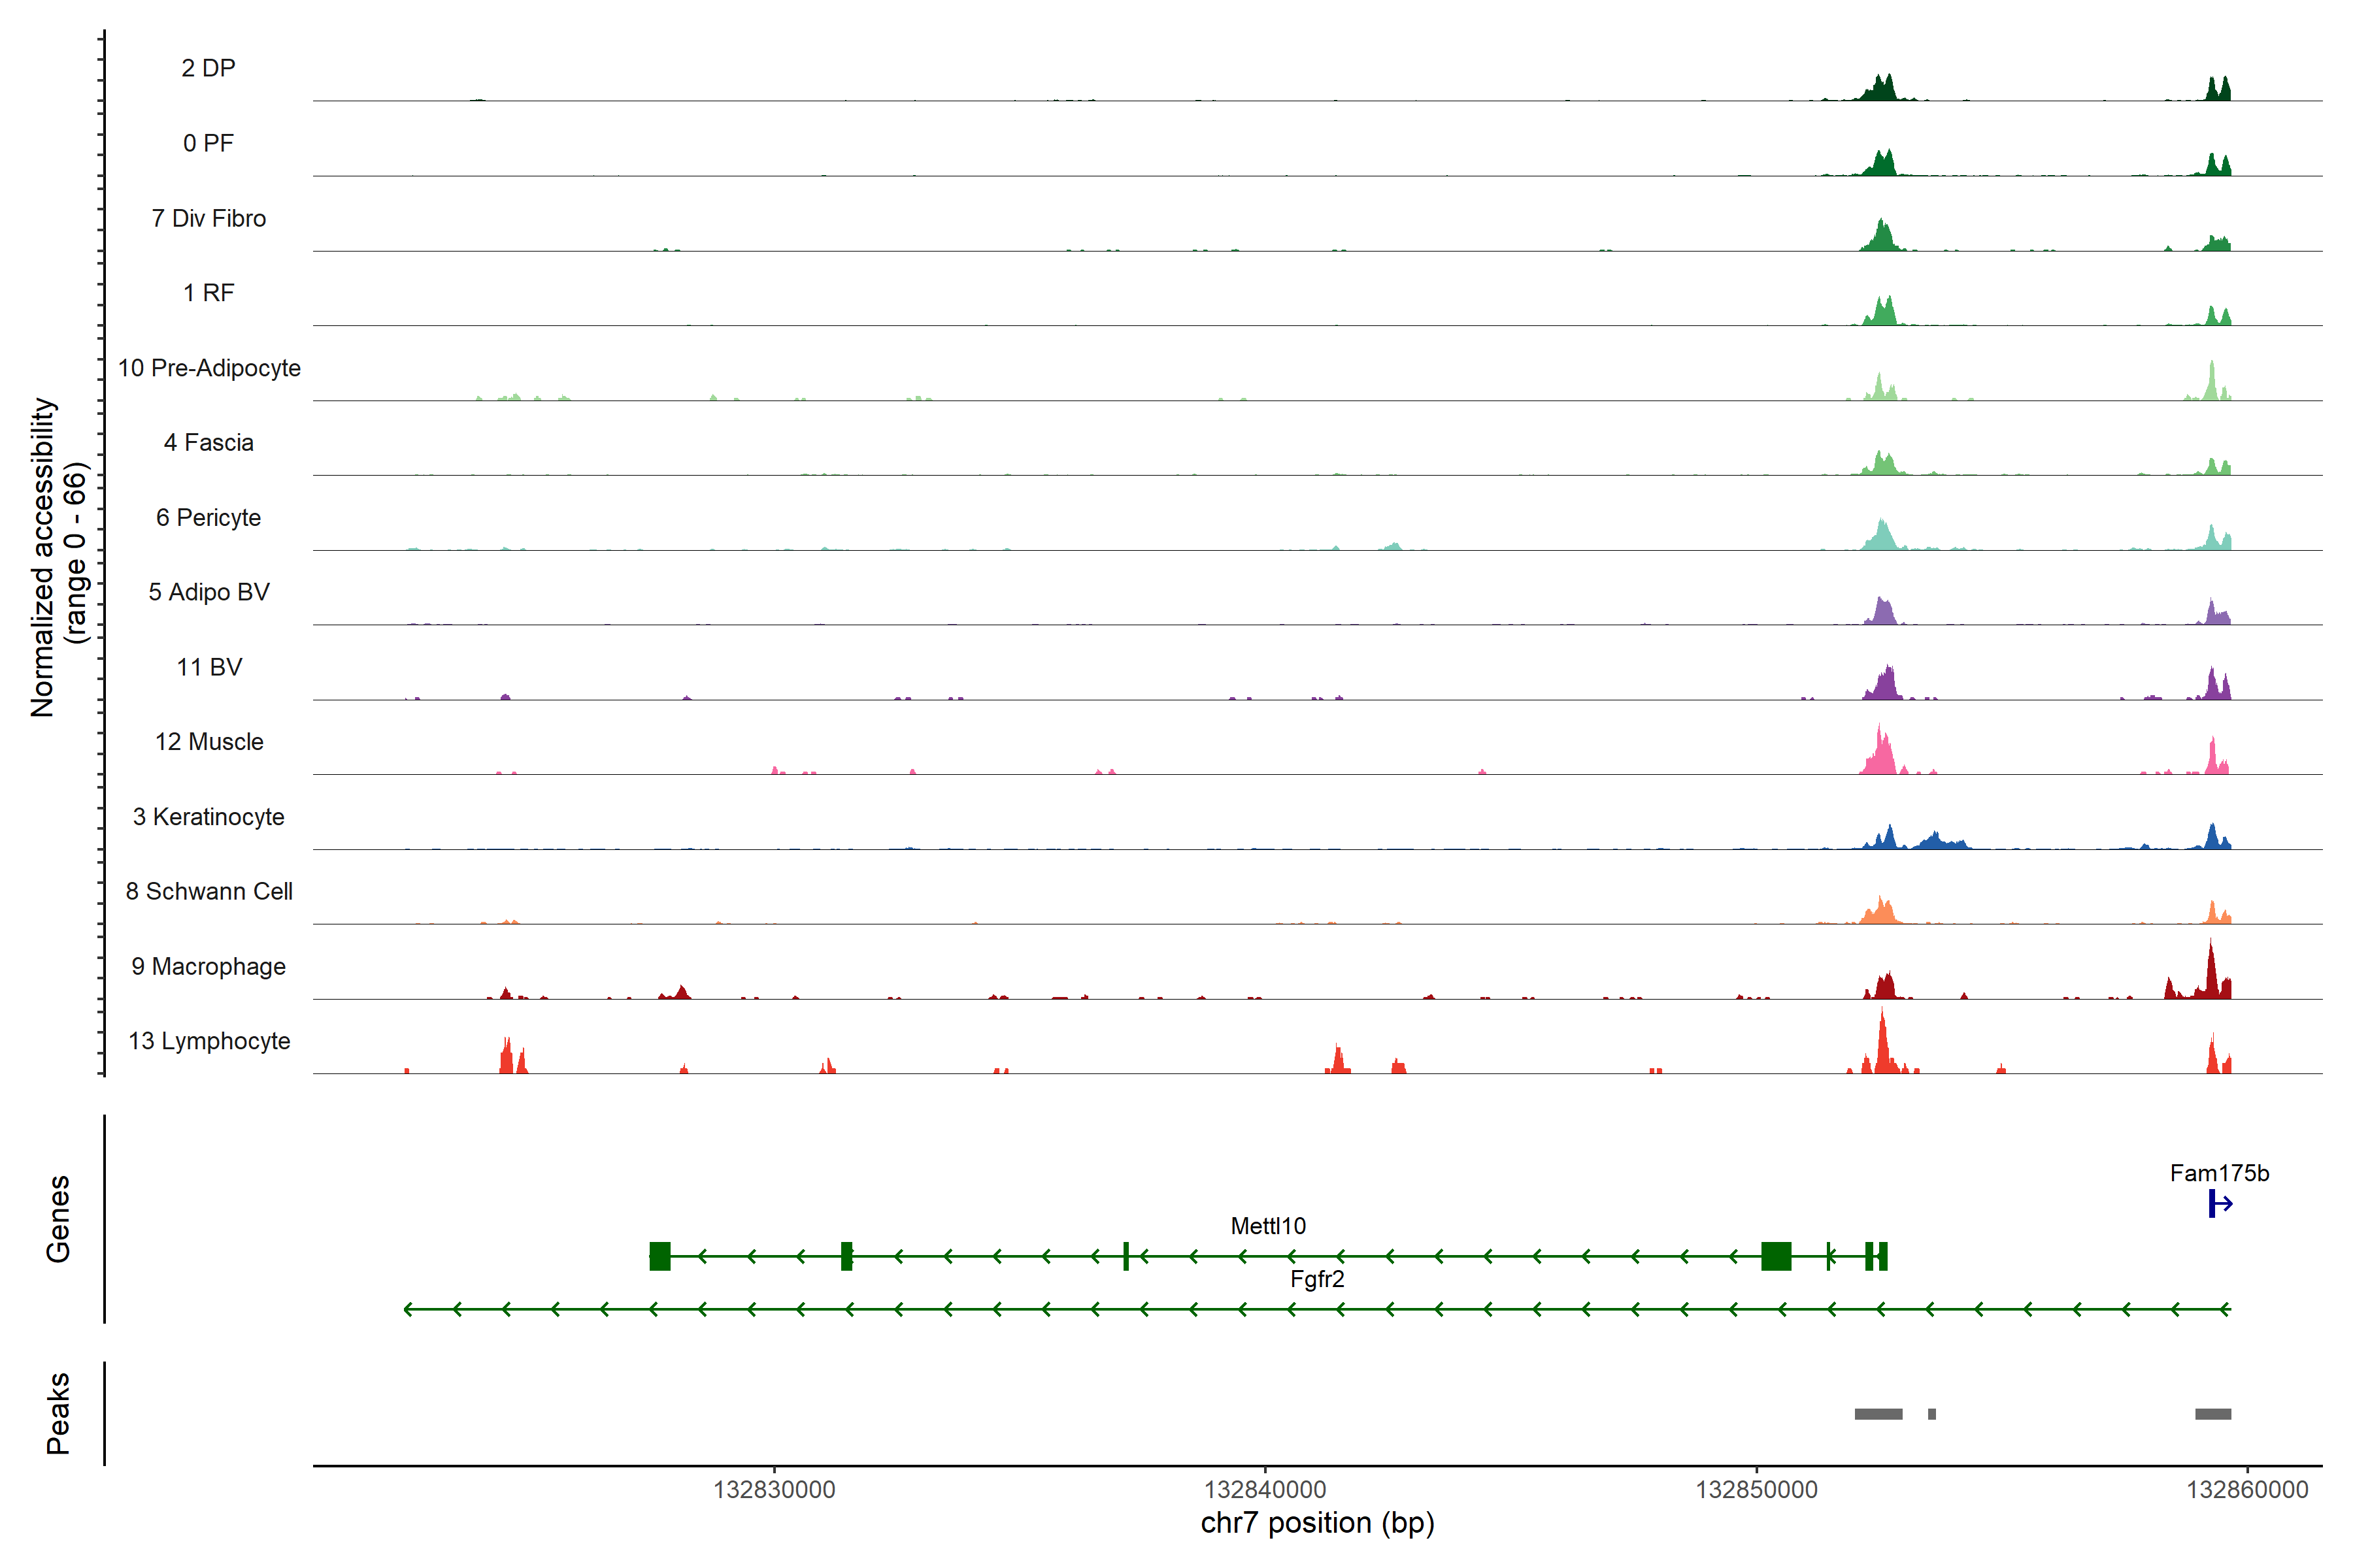The image size is (2353, 1568).
Task: Click the Fgfr2 gene label
Action: [1316, 1279]
